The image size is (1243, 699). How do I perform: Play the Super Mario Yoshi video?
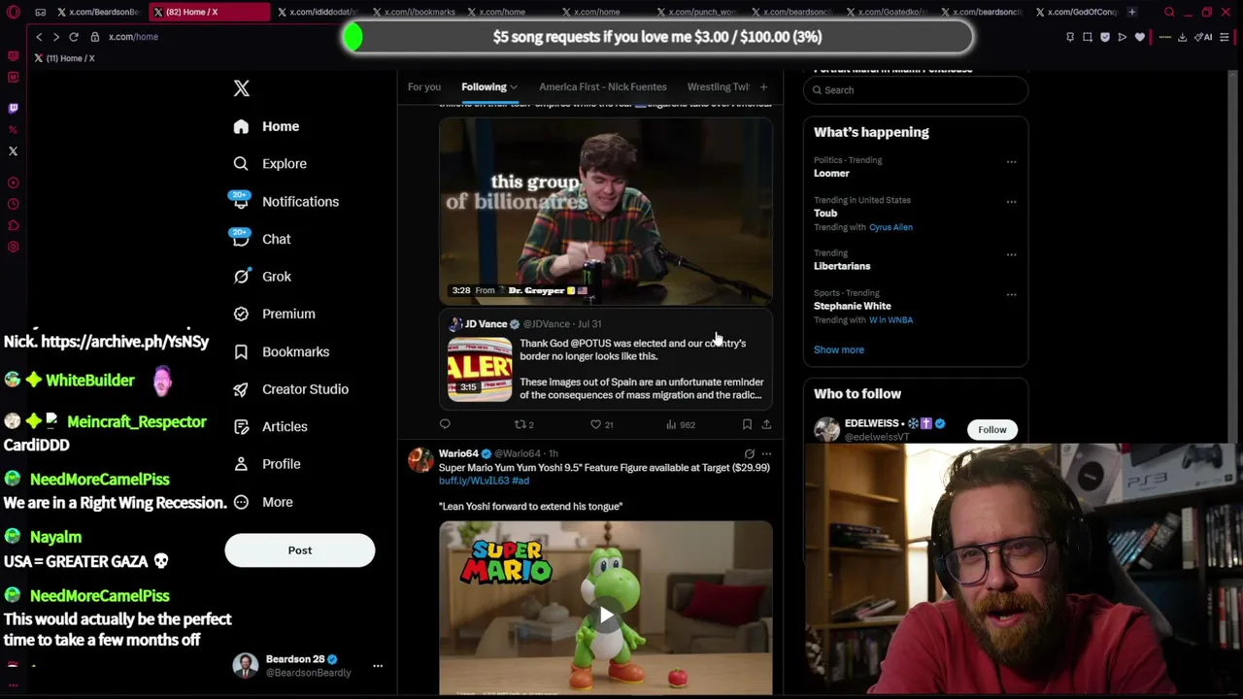click(x=606, y=615)
